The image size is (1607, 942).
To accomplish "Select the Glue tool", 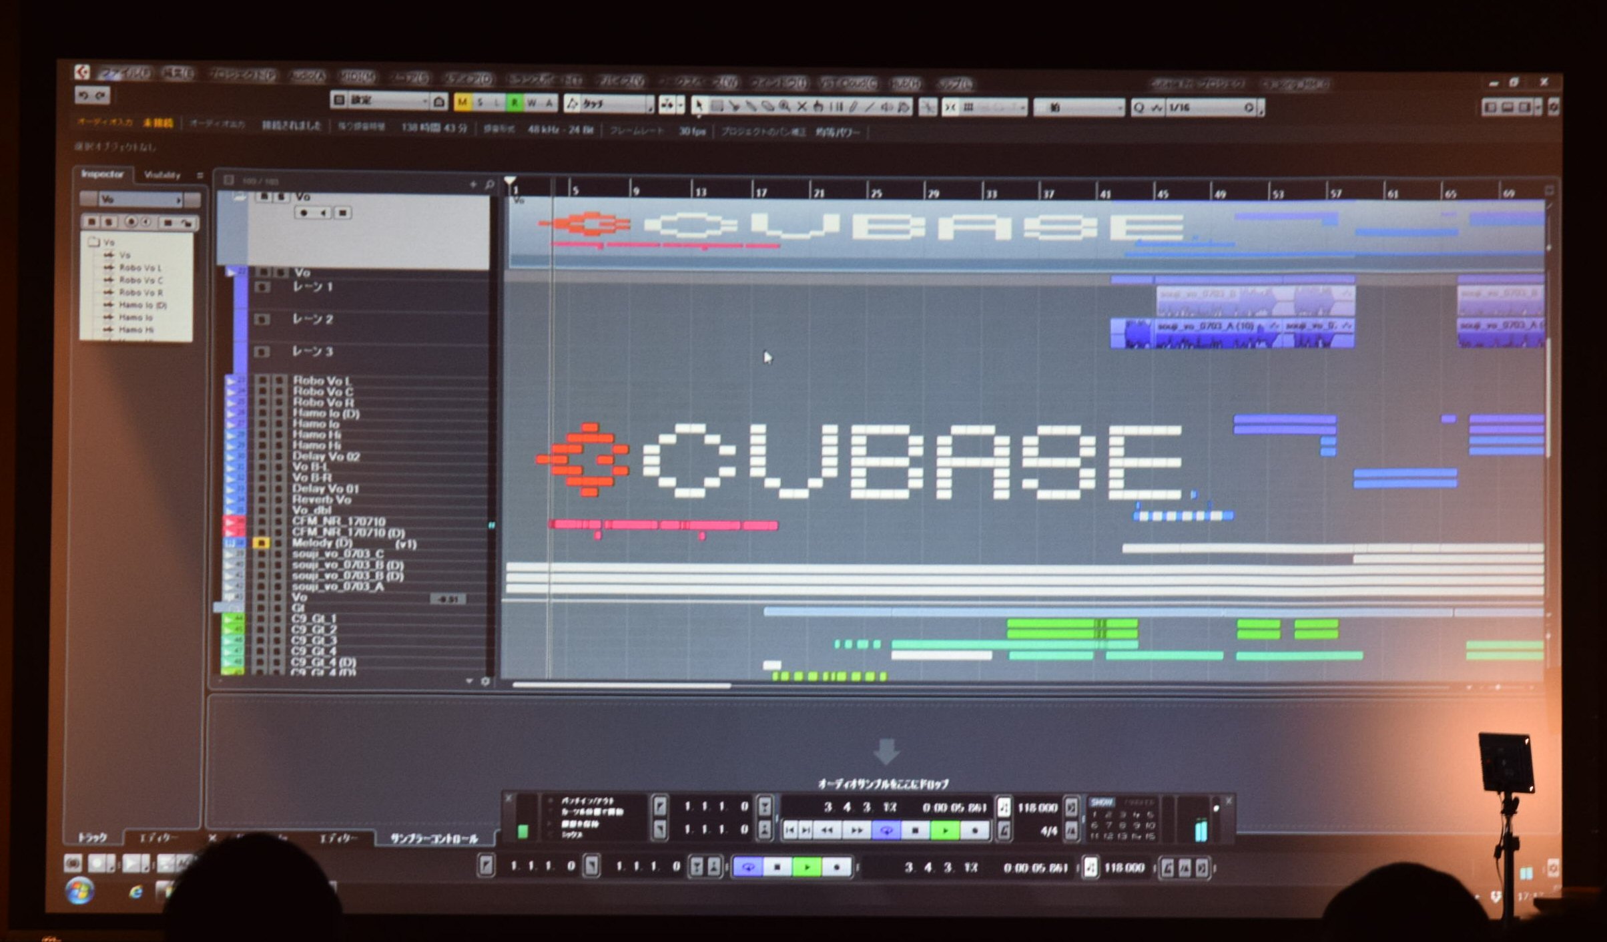I will 751,106.
